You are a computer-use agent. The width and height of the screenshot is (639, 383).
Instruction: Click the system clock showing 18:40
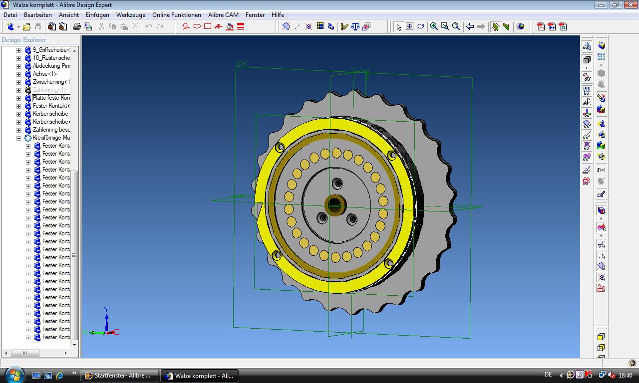(x=625, y=375)
